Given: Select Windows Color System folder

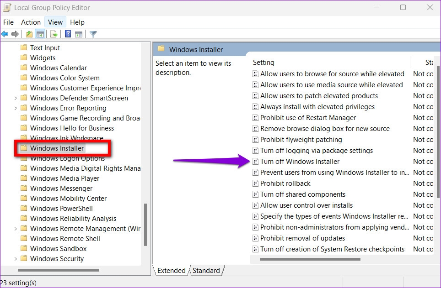Looking at the screenshot, I should (x=65, y=78).
